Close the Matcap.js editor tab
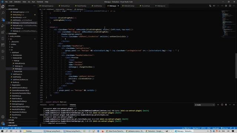The height and width of the screenshot is (133, 237). pos(118,6)
